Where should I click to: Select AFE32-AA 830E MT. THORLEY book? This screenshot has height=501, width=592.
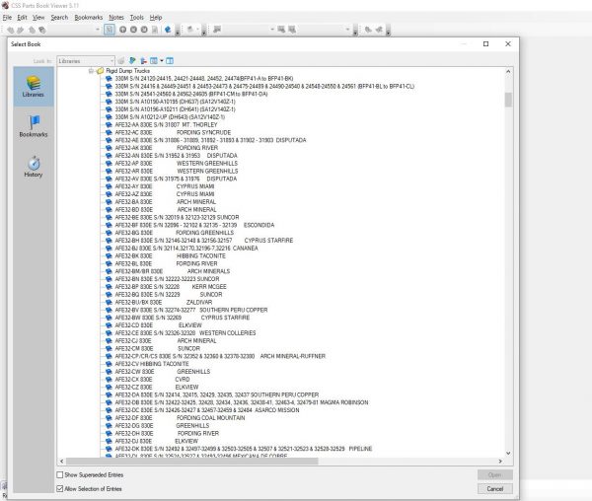[166, 125]
